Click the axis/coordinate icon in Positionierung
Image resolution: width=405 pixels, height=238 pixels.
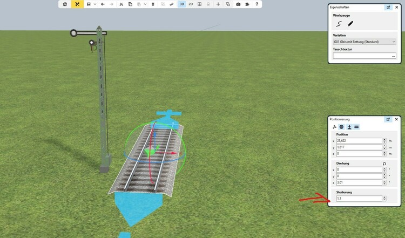coord(334,127)
